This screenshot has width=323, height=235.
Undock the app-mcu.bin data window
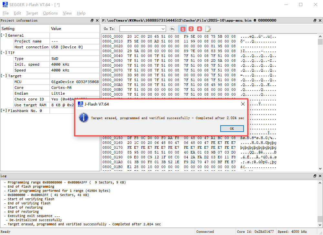tap(315, 21)
